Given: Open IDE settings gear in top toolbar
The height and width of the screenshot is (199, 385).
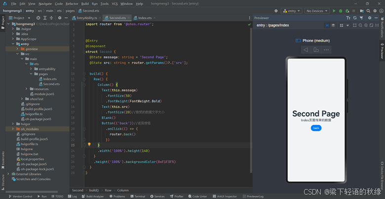Looking at the screenshot, I should 375,11.
